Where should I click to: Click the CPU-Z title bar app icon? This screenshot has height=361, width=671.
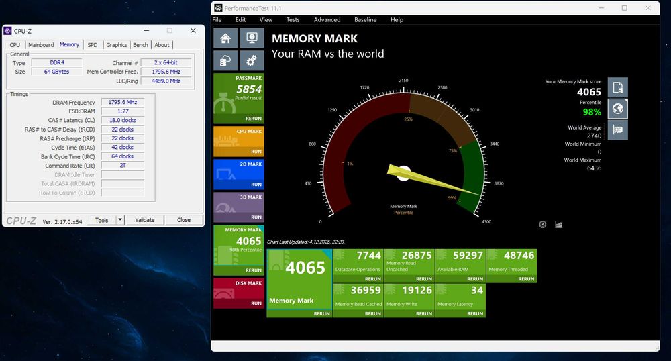[7, 31]
